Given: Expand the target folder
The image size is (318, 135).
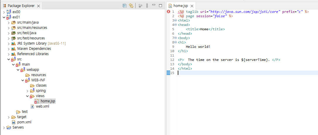Looking at the screenshot, I should point(8,117).
